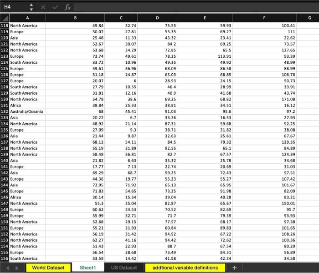Screen dimensions: 319x273
Task: Click South America cell in row 156
Action: coord(27,258)
